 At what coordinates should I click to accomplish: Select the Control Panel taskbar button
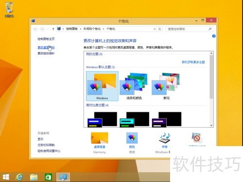coord(63,177)
